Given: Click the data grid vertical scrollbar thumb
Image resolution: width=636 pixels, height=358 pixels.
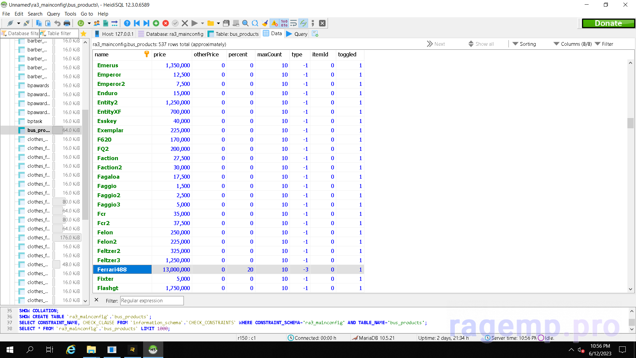Looking at the screenshot, I should click(x=630, y=123).
